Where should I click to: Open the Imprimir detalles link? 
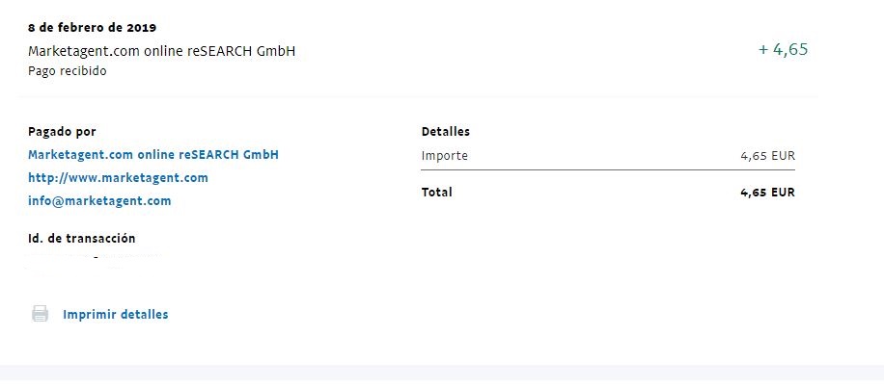click(116, 314)
